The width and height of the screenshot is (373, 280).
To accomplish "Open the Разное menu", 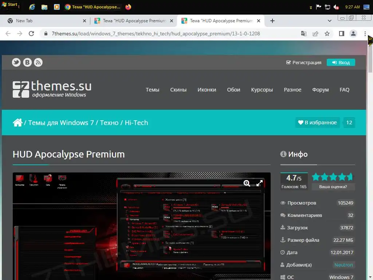I will coord(292,90).
